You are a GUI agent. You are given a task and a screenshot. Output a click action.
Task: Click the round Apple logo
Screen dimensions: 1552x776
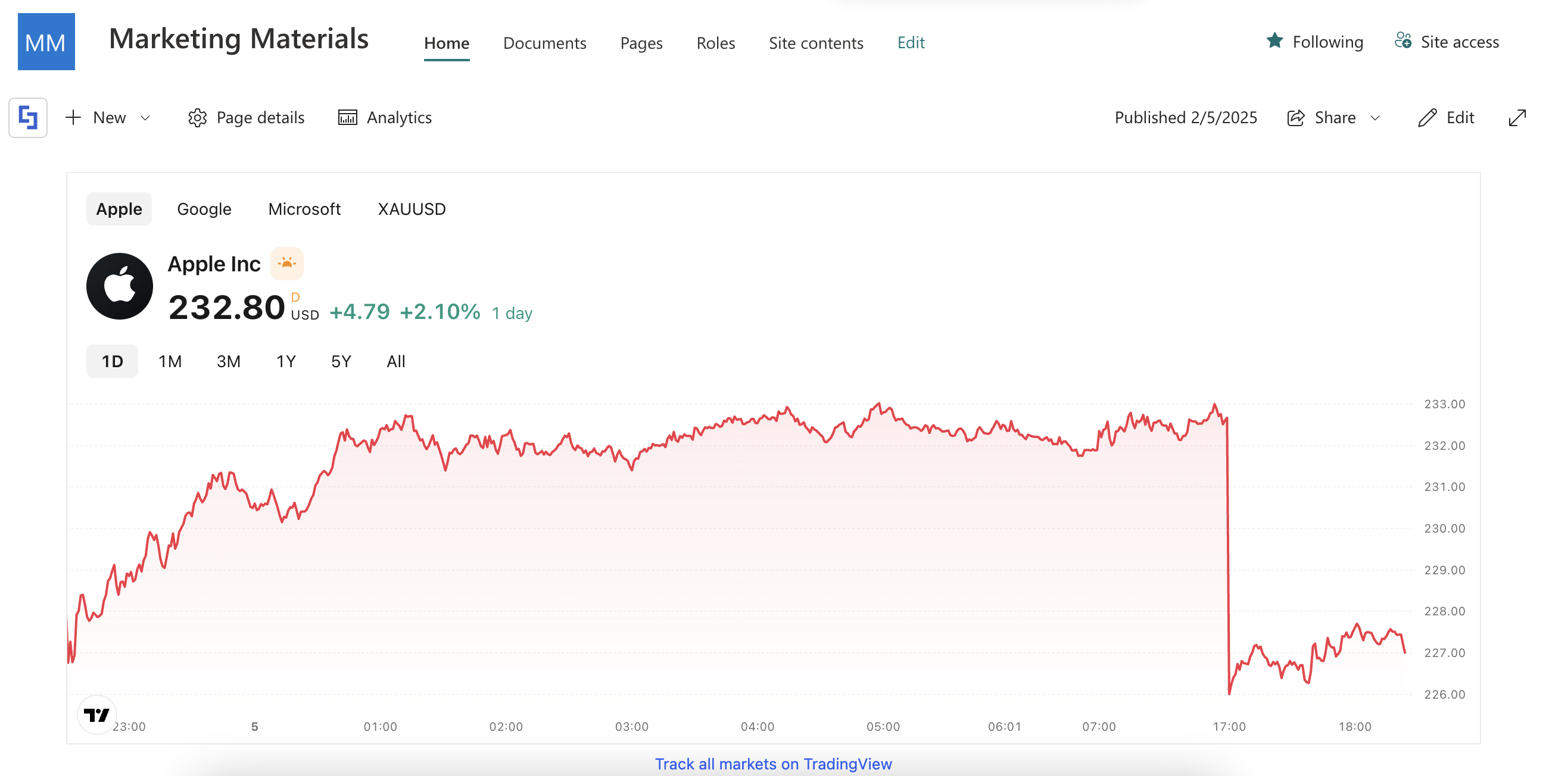119,286
